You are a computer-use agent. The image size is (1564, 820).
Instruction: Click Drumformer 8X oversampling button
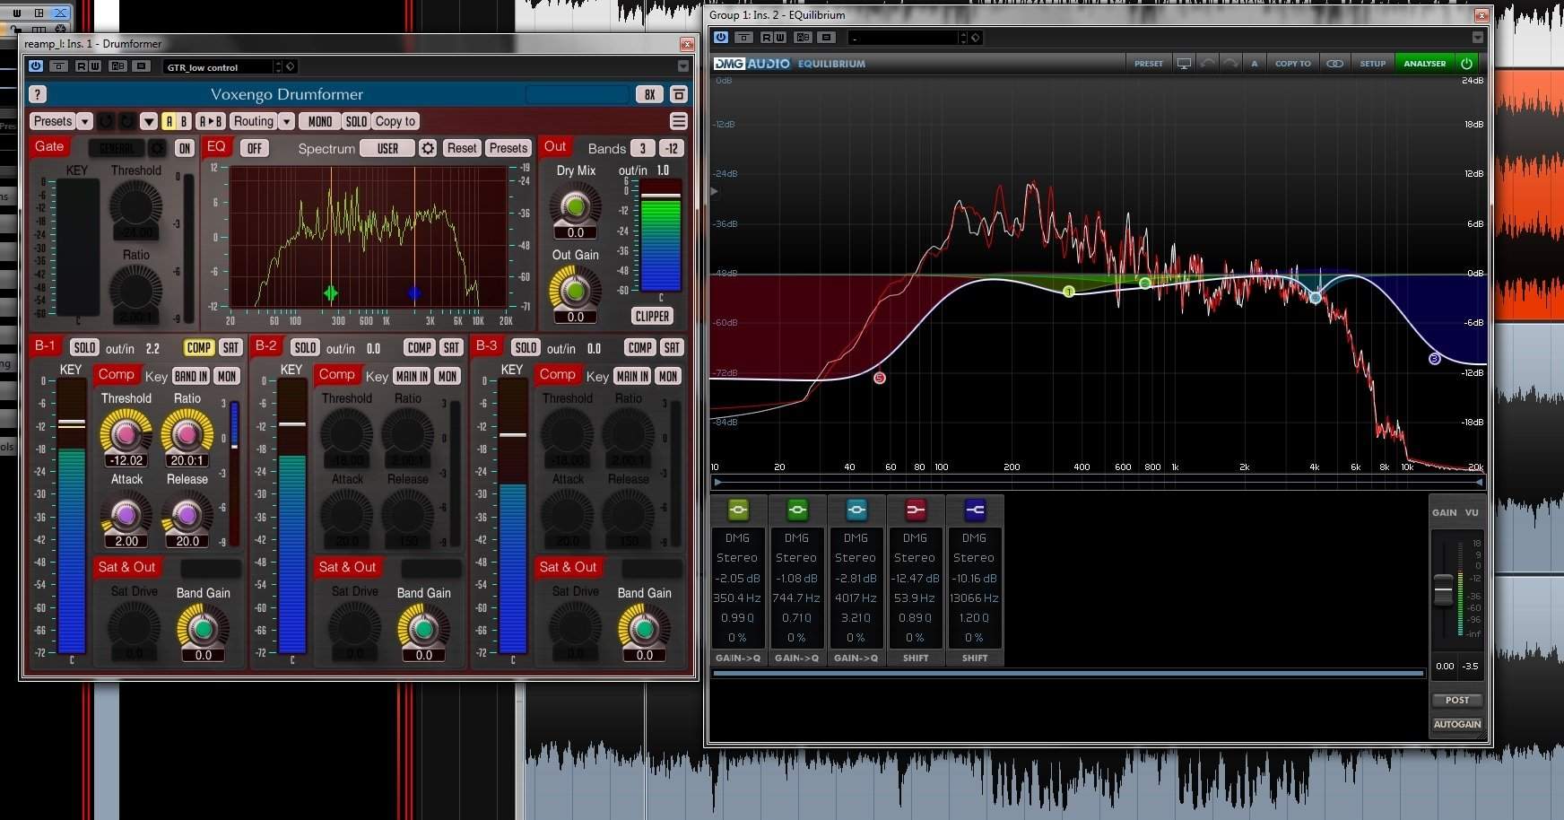[x=649, y=94]
